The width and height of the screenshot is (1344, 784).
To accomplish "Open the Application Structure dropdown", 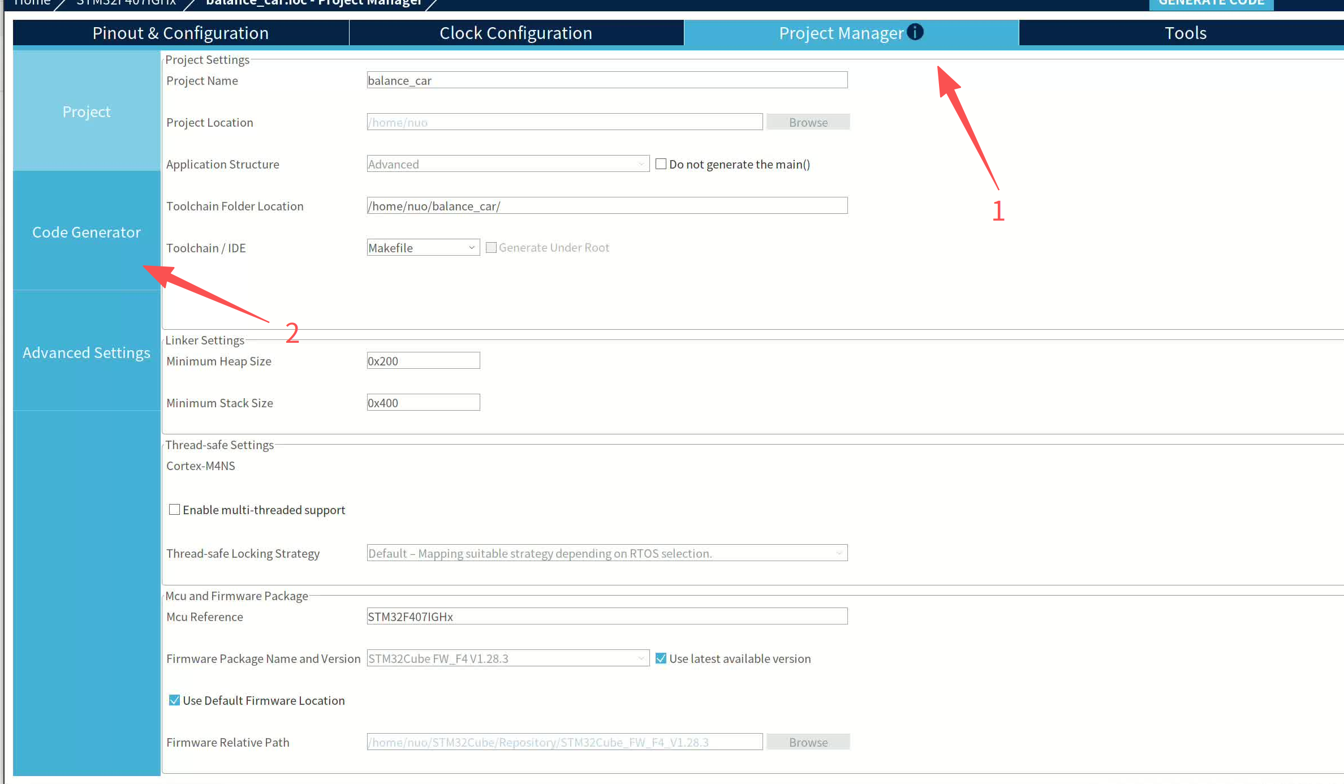I will pyautogui.click(x=507, y=163).
